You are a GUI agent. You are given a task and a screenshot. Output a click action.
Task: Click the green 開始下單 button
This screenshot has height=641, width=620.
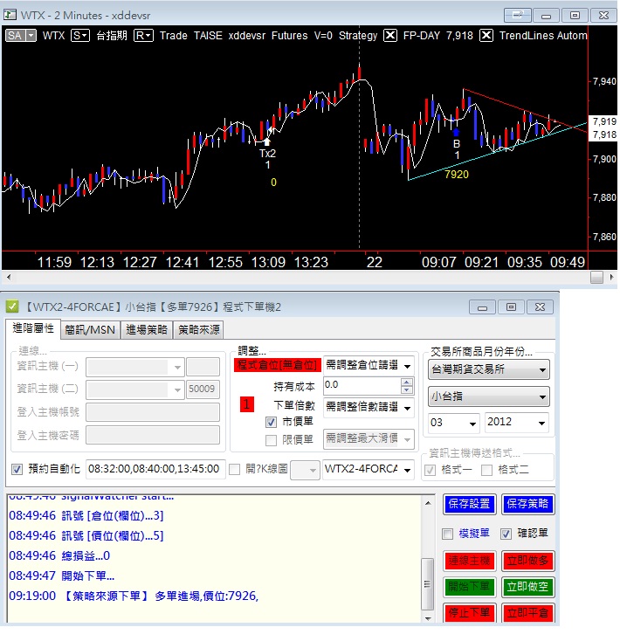tap(469, 587)
